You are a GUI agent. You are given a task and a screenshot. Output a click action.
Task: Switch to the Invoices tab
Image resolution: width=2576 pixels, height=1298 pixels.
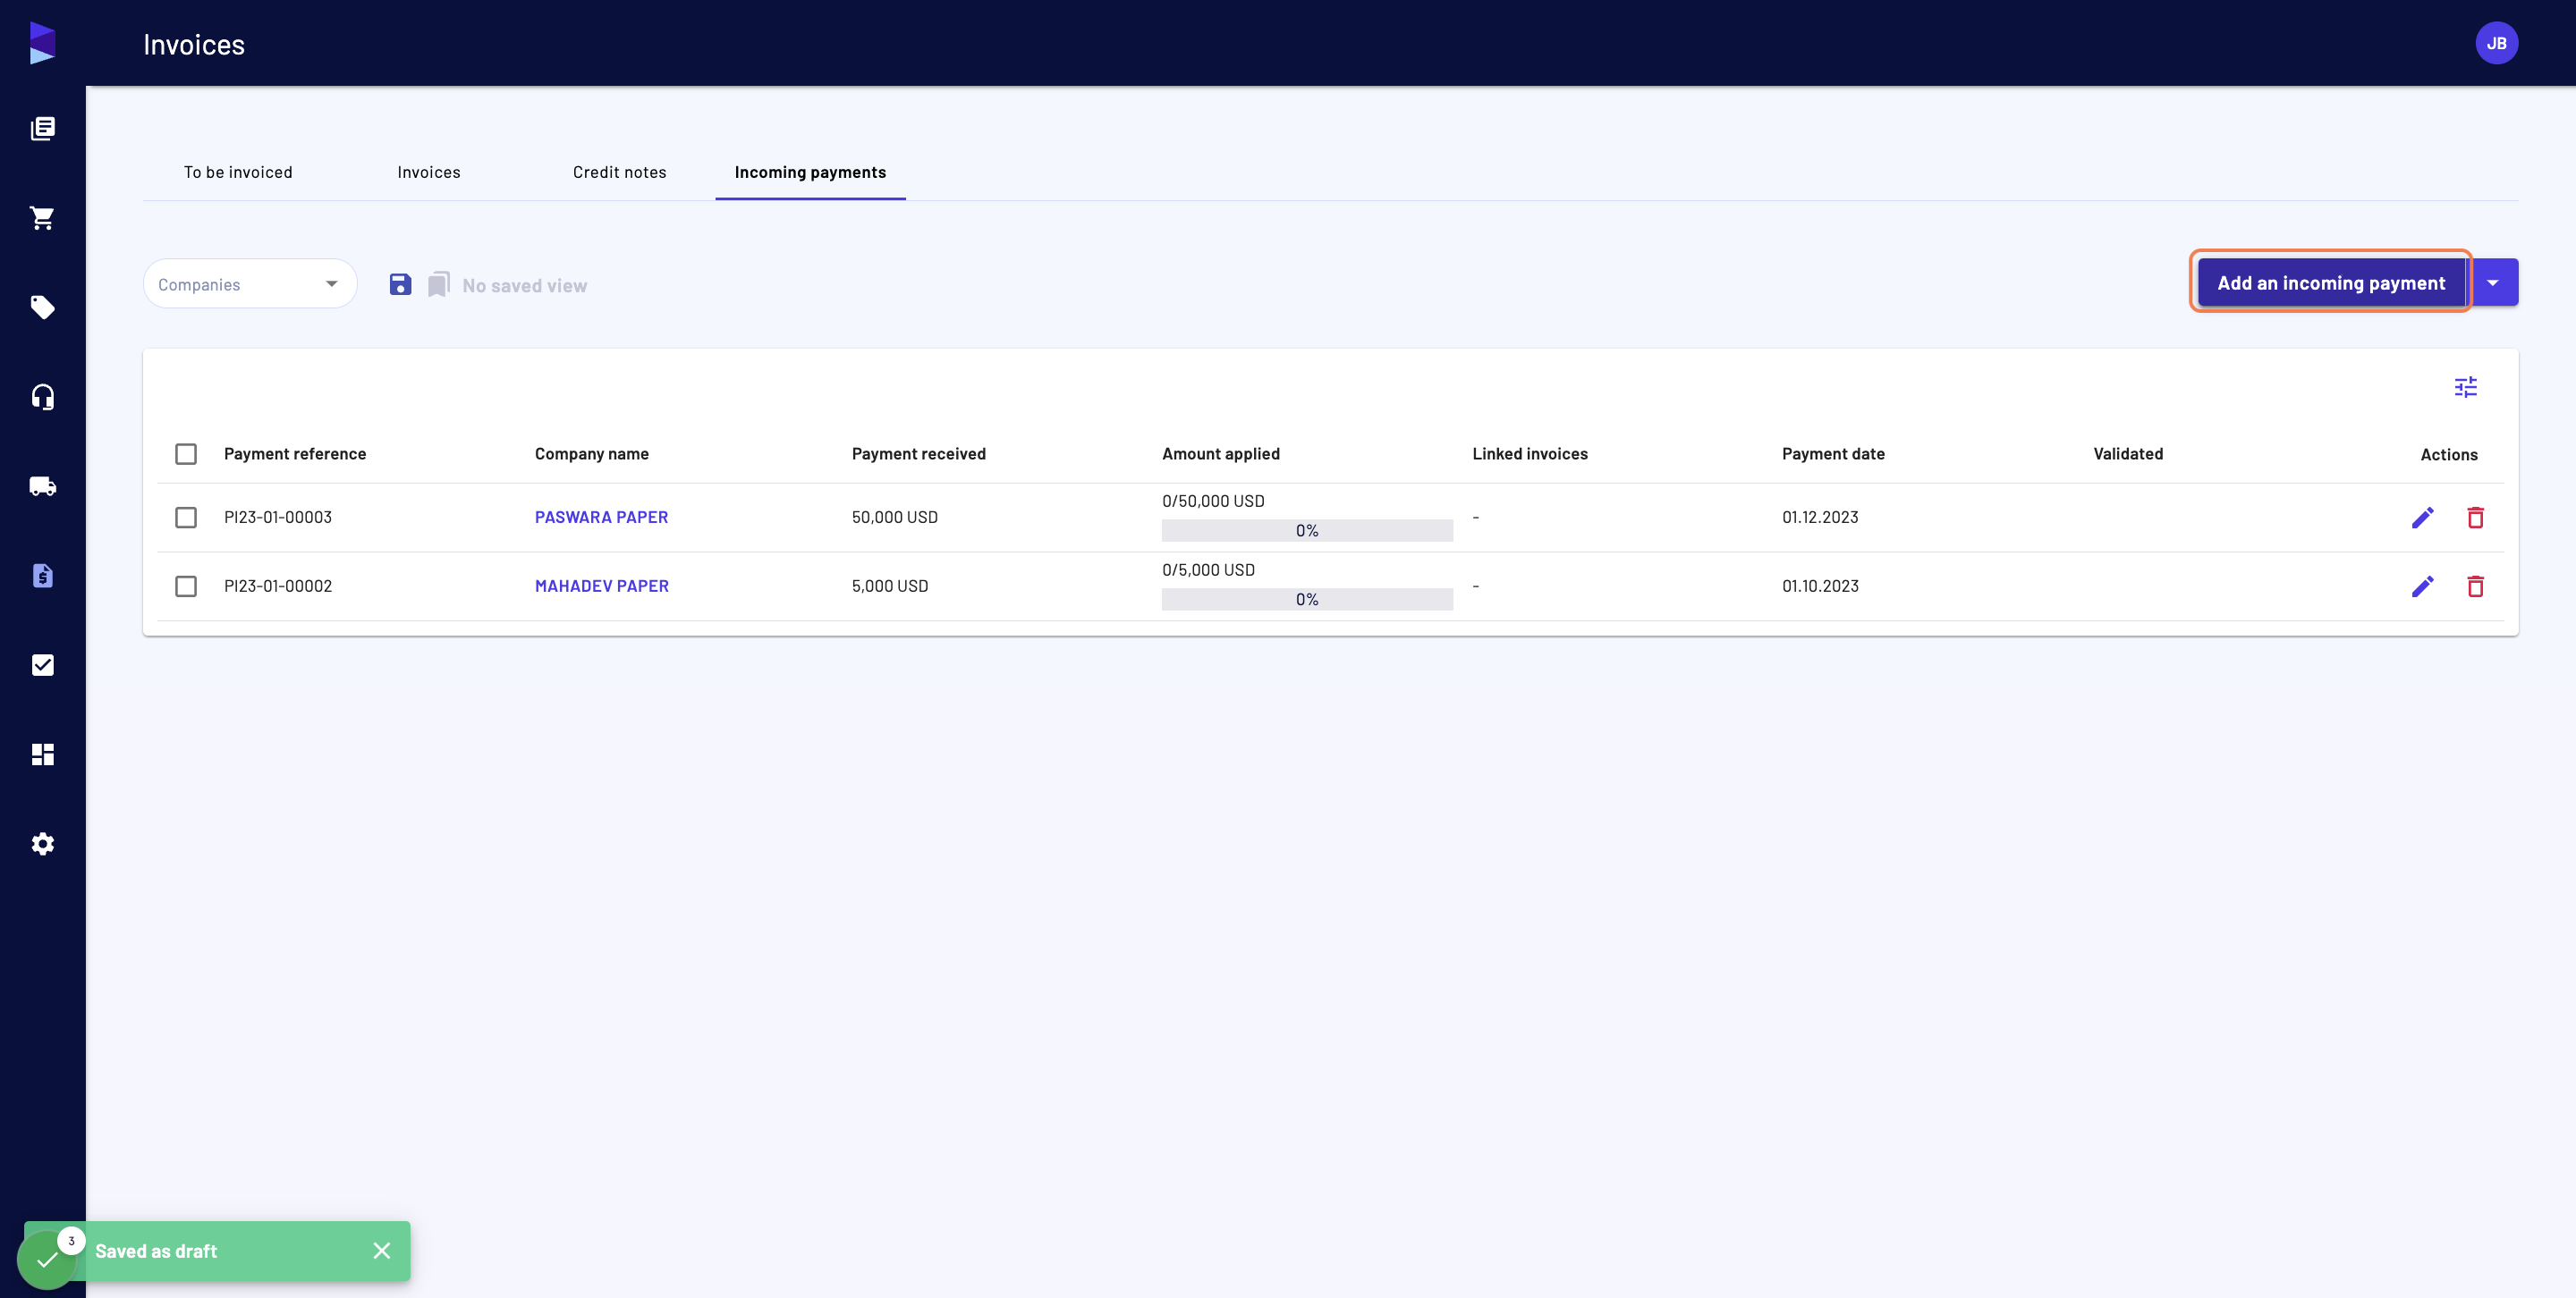click(429, 172)
